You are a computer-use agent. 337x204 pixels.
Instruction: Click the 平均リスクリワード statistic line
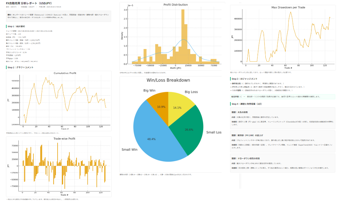(16, 52)
